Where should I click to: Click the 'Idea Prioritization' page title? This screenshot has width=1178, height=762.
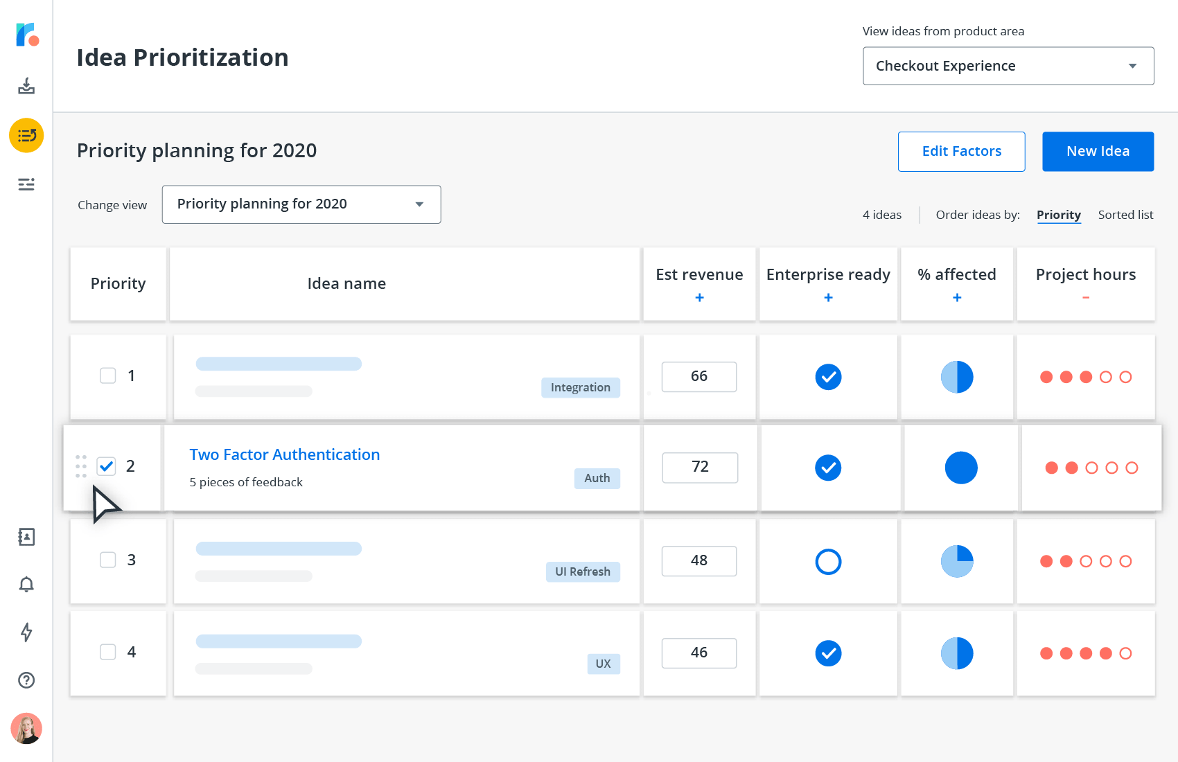[x=182, y=57]
